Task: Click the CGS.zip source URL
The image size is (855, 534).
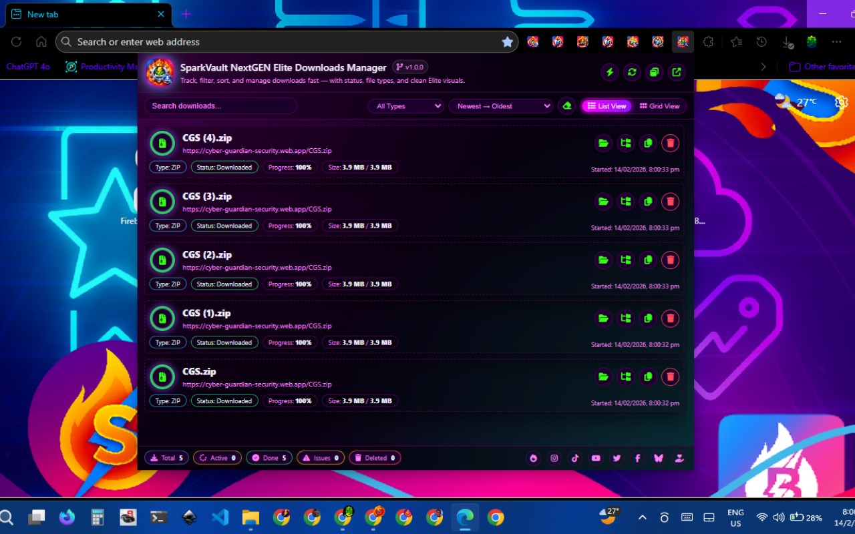Action: pyautogui.click(x=257, y=384)
